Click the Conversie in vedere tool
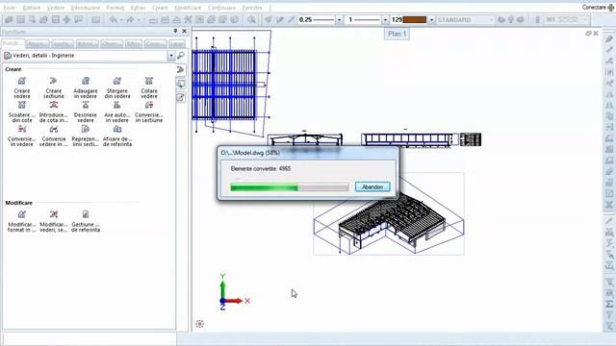The height and width of the screenshot is (346, 616). tap(22, 136)
